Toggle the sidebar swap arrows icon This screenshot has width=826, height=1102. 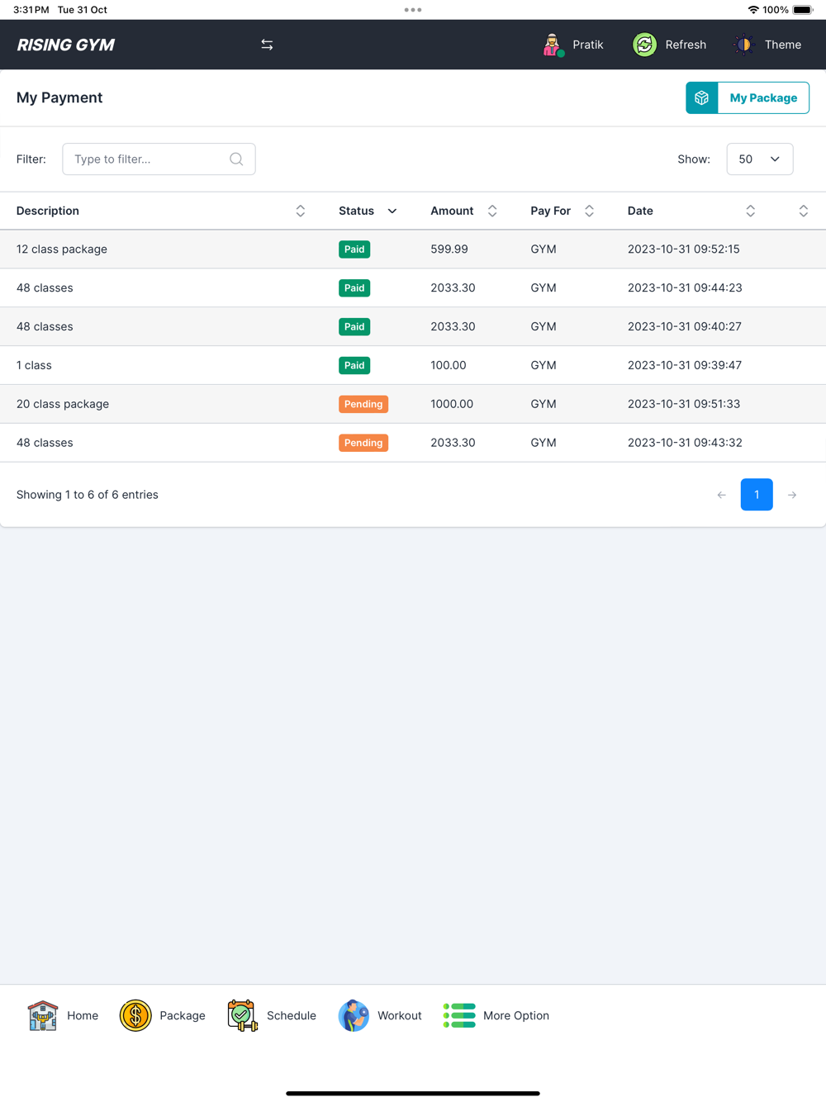(267, 45)
